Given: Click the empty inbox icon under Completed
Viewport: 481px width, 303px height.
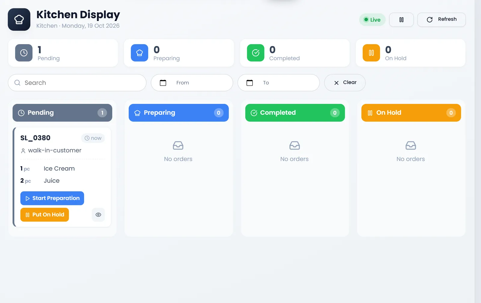Looking at the screenshot, I should 295,146.
